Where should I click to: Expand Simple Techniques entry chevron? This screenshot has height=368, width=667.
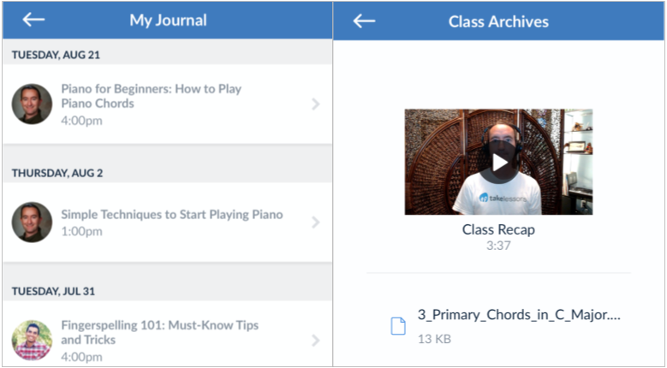point(316,223)
